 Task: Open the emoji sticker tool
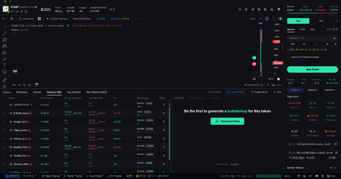[x=5, y=72]
